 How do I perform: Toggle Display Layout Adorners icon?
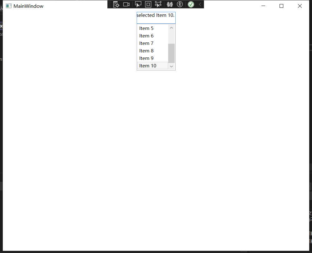pyautogui.click(x=148, y=4)
